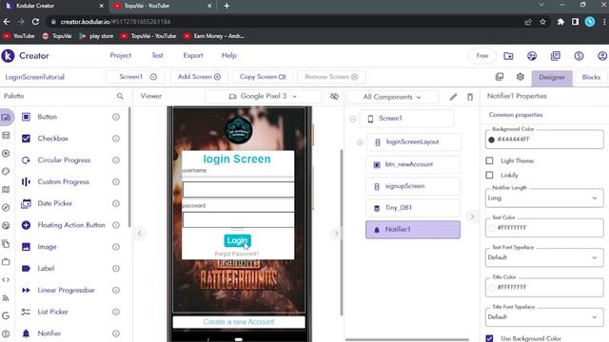Enable Linkify checkbox
The width and height of the screenshot is (609, 342).
click(x=489, y=175)
